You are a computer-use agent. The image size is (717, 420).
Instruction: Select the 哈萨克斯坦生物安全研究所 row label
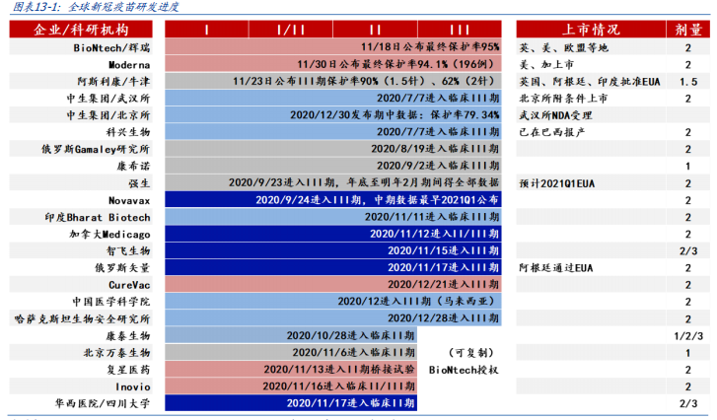[82, 318]
